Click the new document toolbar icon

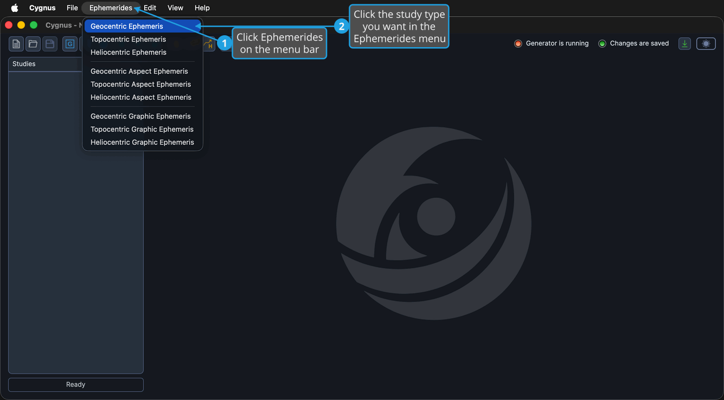click(16, 44)
